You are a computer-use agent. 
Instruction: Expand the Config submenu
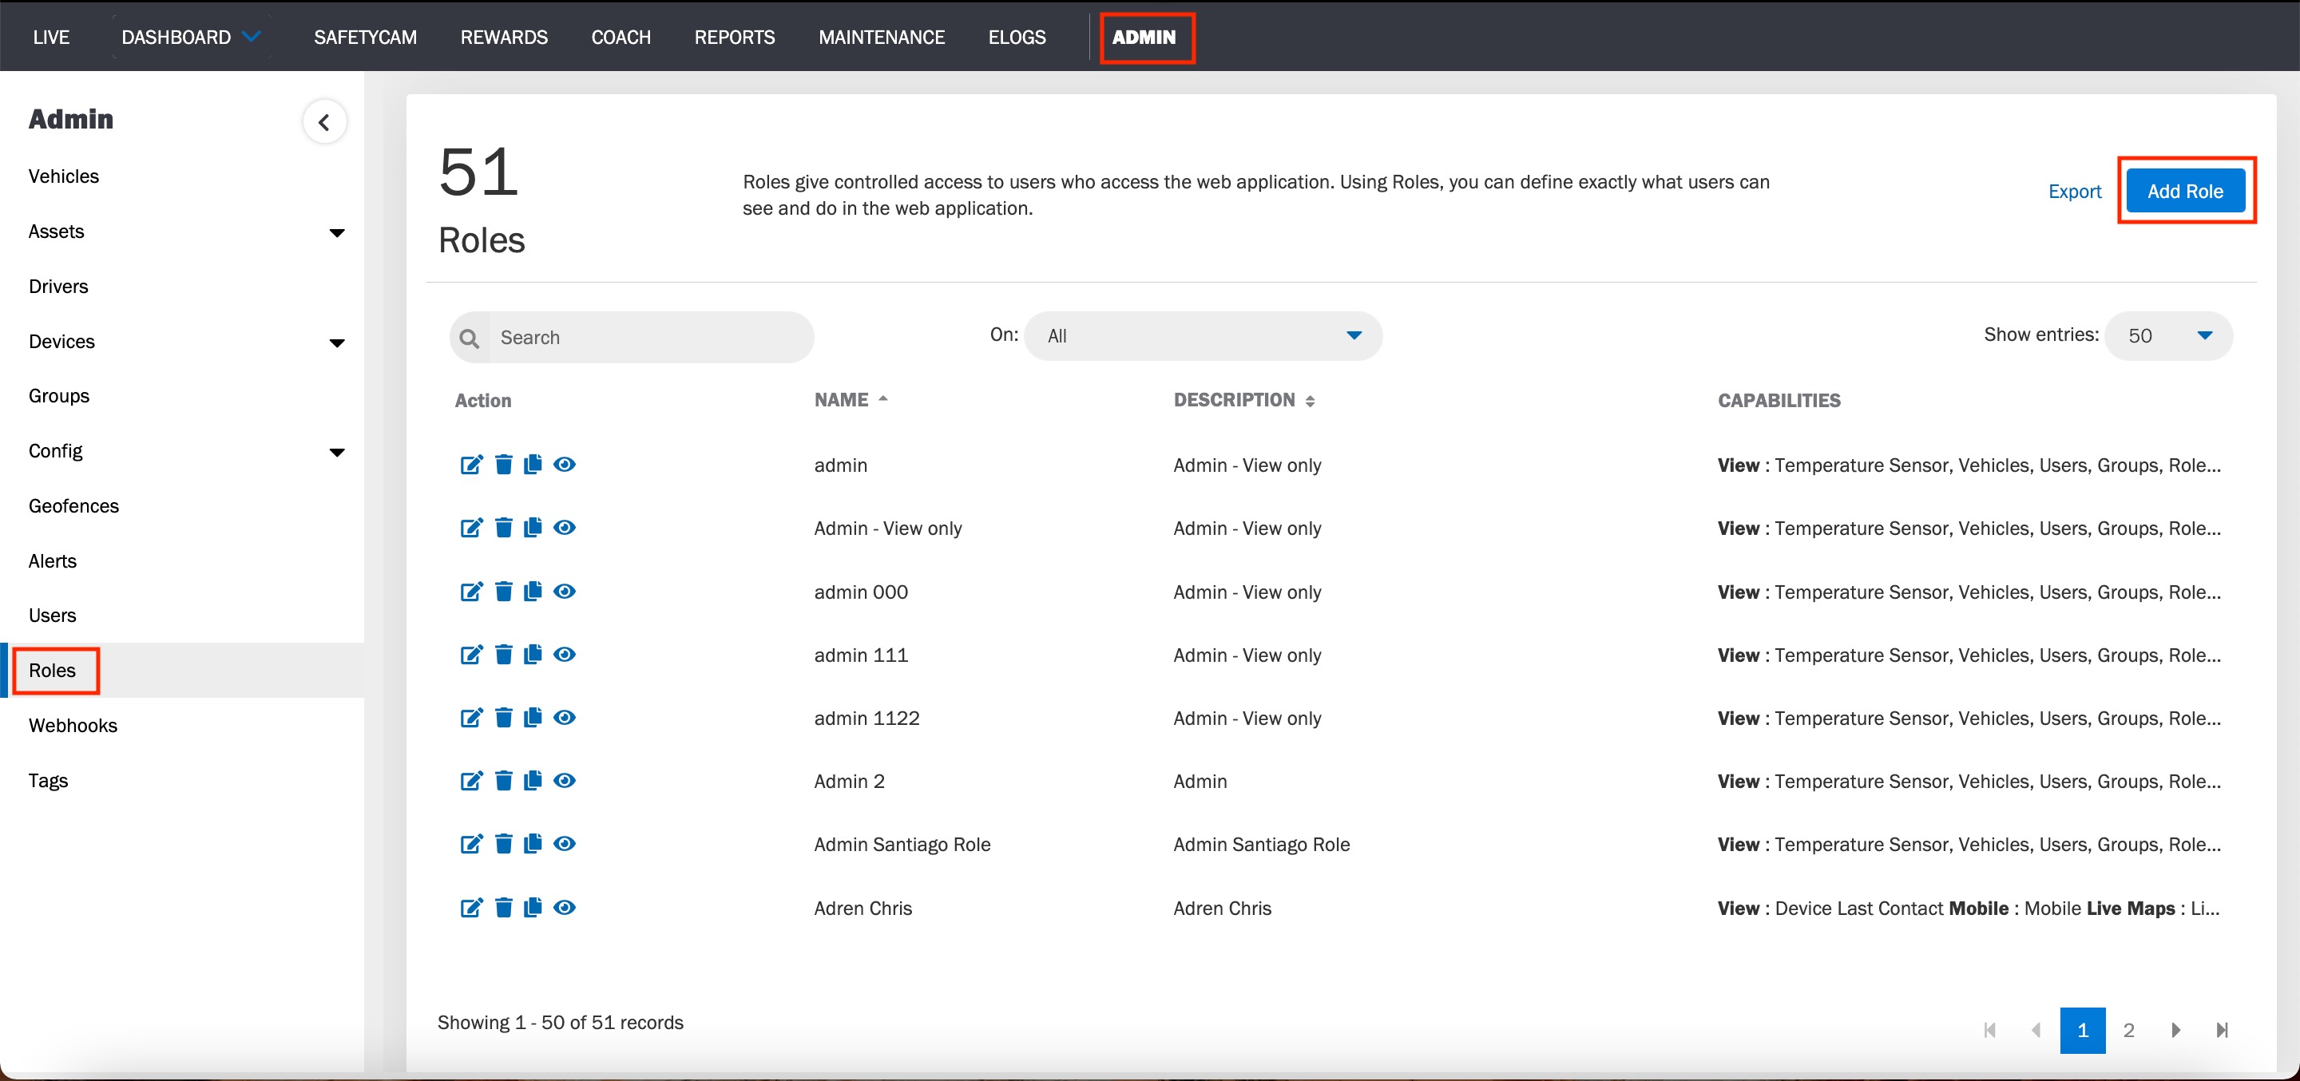(x=336, y=453)
